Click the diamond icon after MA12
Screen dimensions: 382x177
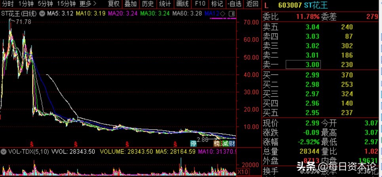[x=223, y=13]
